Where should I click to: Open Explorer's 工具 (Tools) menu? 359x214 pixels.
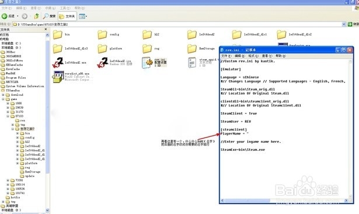click(65, 8)
